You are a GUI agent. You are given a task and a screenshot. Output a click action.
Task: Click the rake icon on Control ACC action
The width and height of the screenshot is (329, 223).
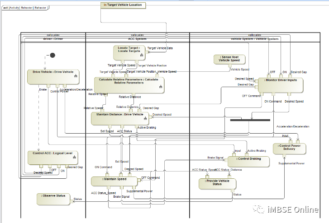click(74, 157)
